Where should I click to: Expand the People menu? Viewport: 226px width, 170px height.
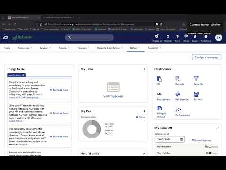(x=64, y=48)
